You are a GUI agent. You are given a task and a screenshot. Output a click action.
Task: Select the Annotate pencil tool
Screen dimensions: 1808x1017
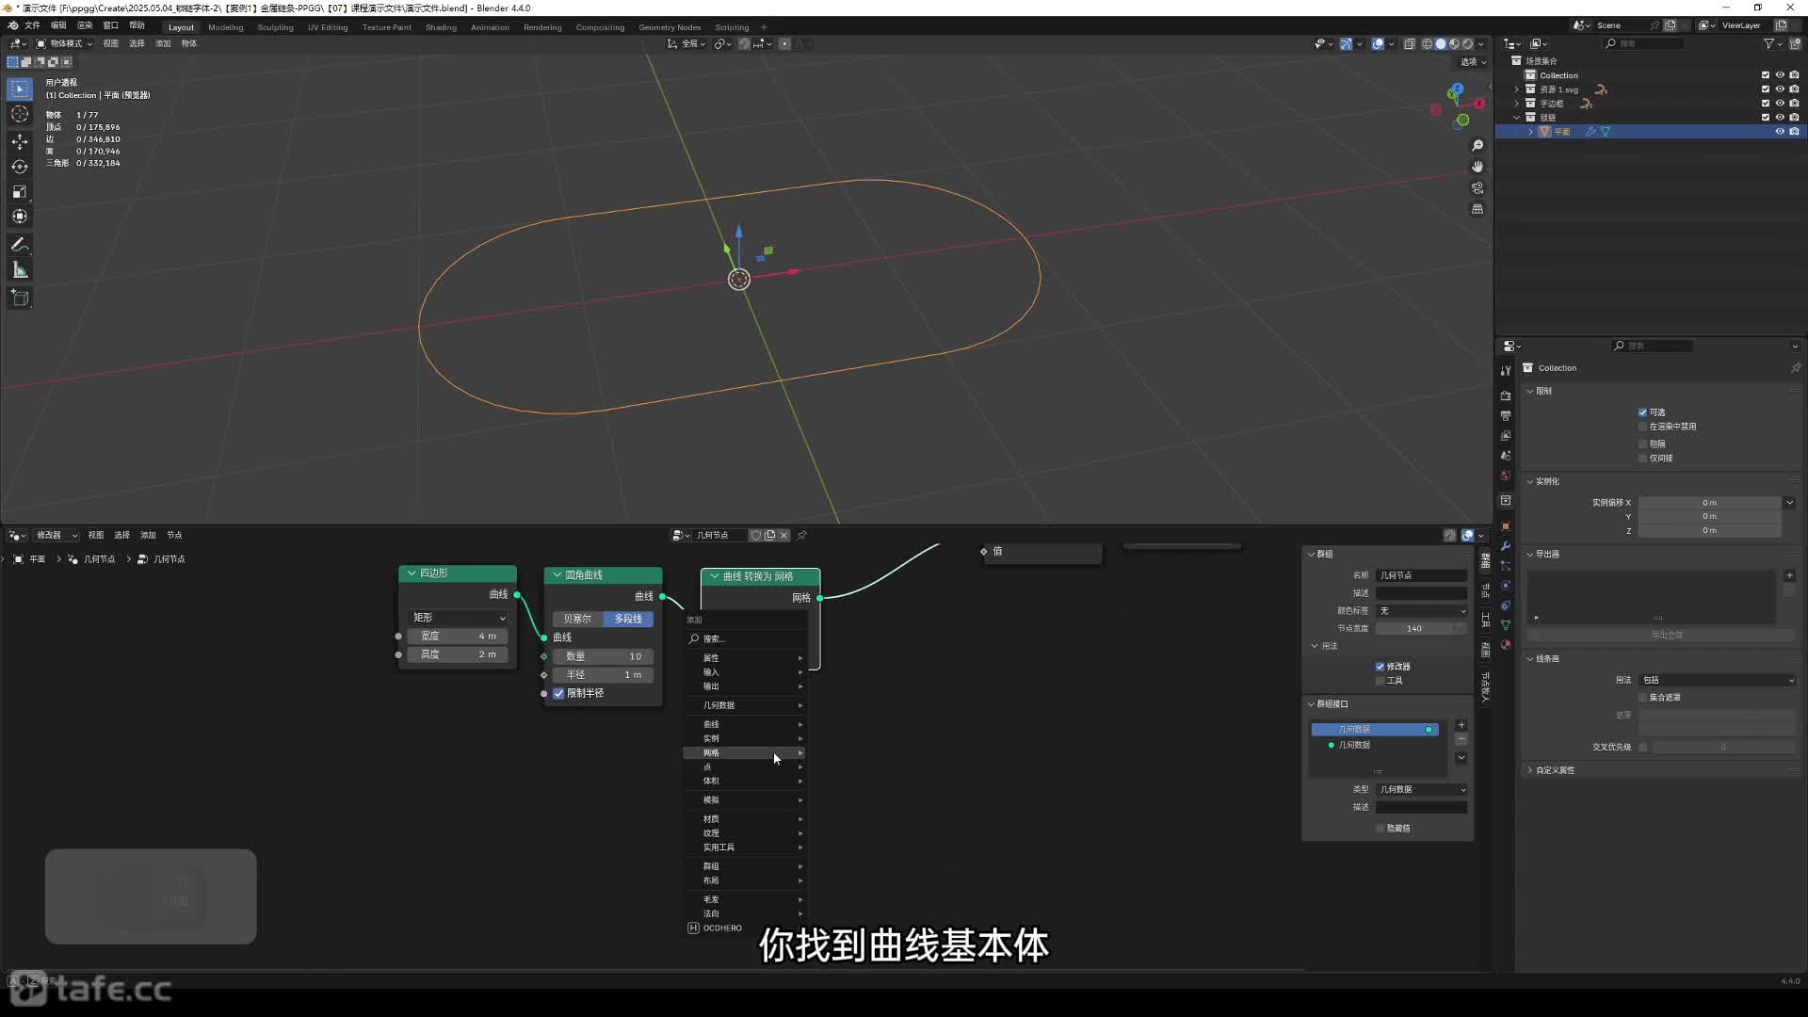coord(20,245)
